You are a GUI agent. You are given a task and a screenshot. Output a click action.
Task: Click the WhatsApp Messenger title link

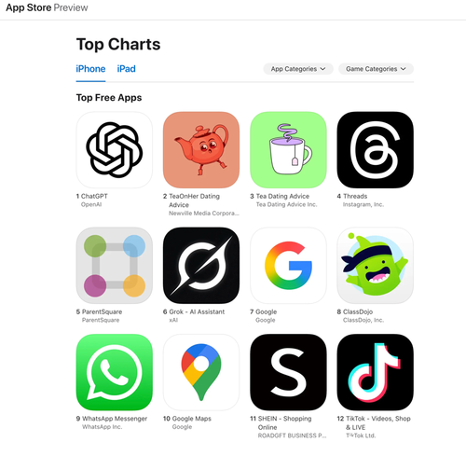point(115,419)
